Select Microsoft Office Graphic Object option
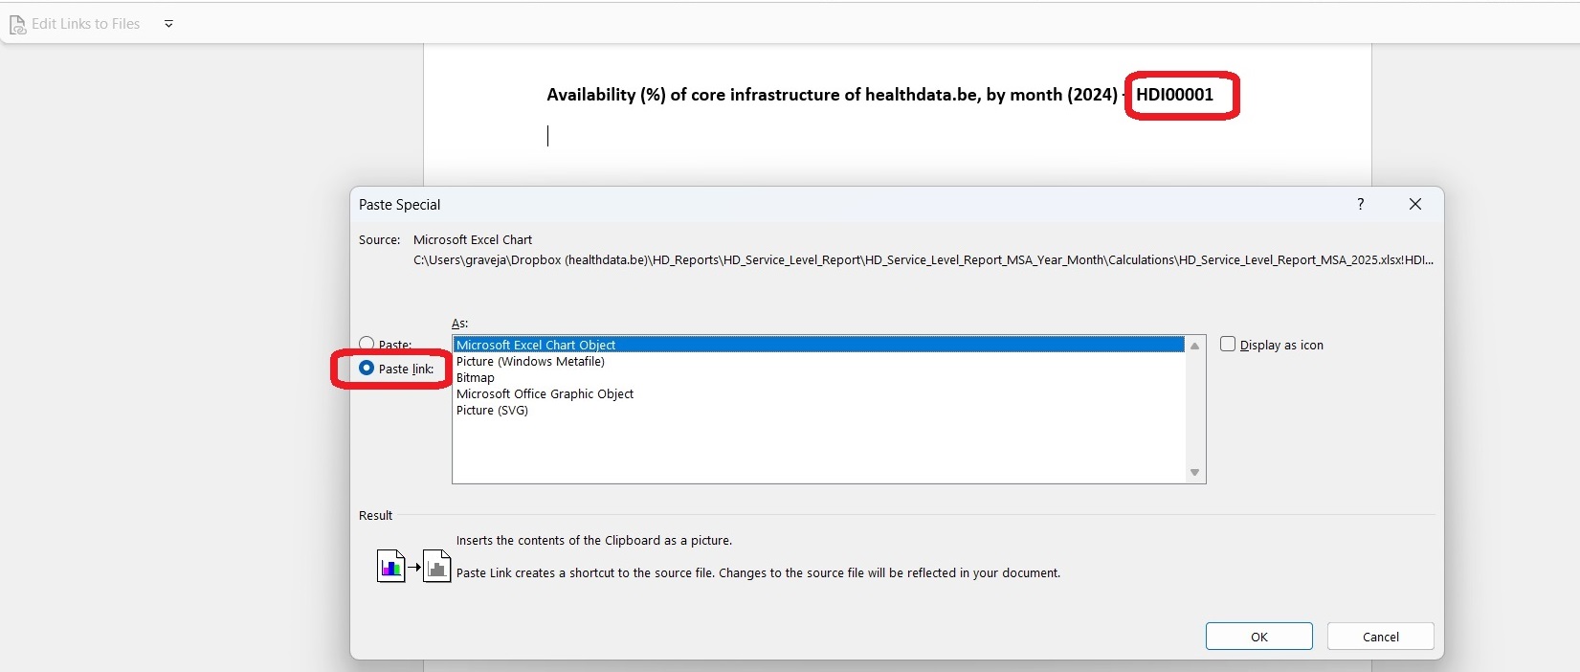This screenshot has width=1580, height=672. click(x=545, y=393)
